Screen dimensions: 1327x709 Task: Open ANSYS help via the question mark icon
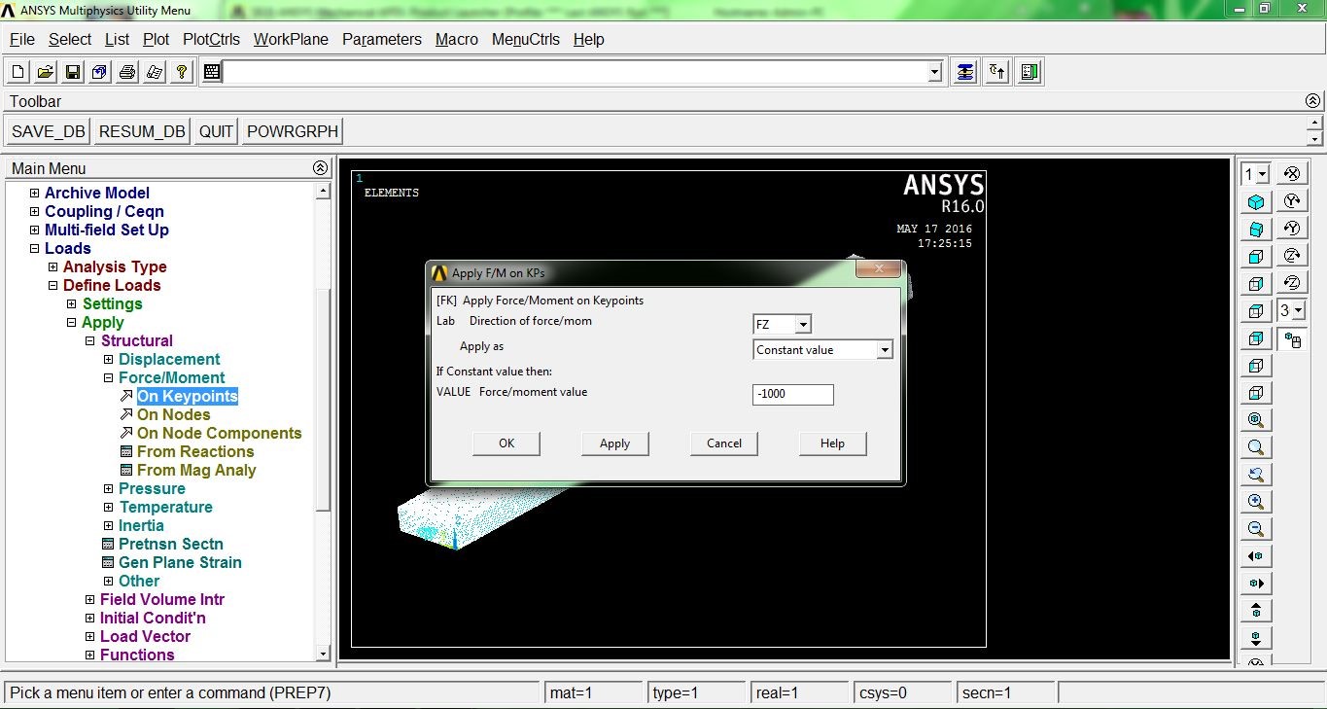182,70
